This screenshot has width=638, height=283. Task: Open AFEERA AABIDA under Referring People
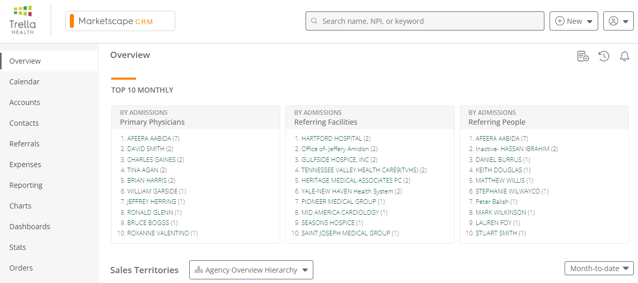[497, 139]
